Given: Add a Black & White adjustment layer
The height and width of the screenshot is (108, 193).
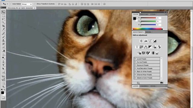Looking at the screenshot, I should (x=150, y=47).
